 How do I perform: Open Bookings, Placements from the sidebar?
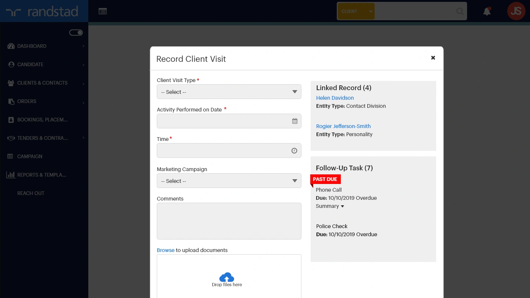point(42,120)
